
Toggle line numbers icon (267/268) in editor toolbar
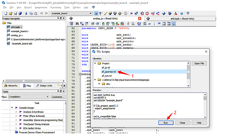145,24
